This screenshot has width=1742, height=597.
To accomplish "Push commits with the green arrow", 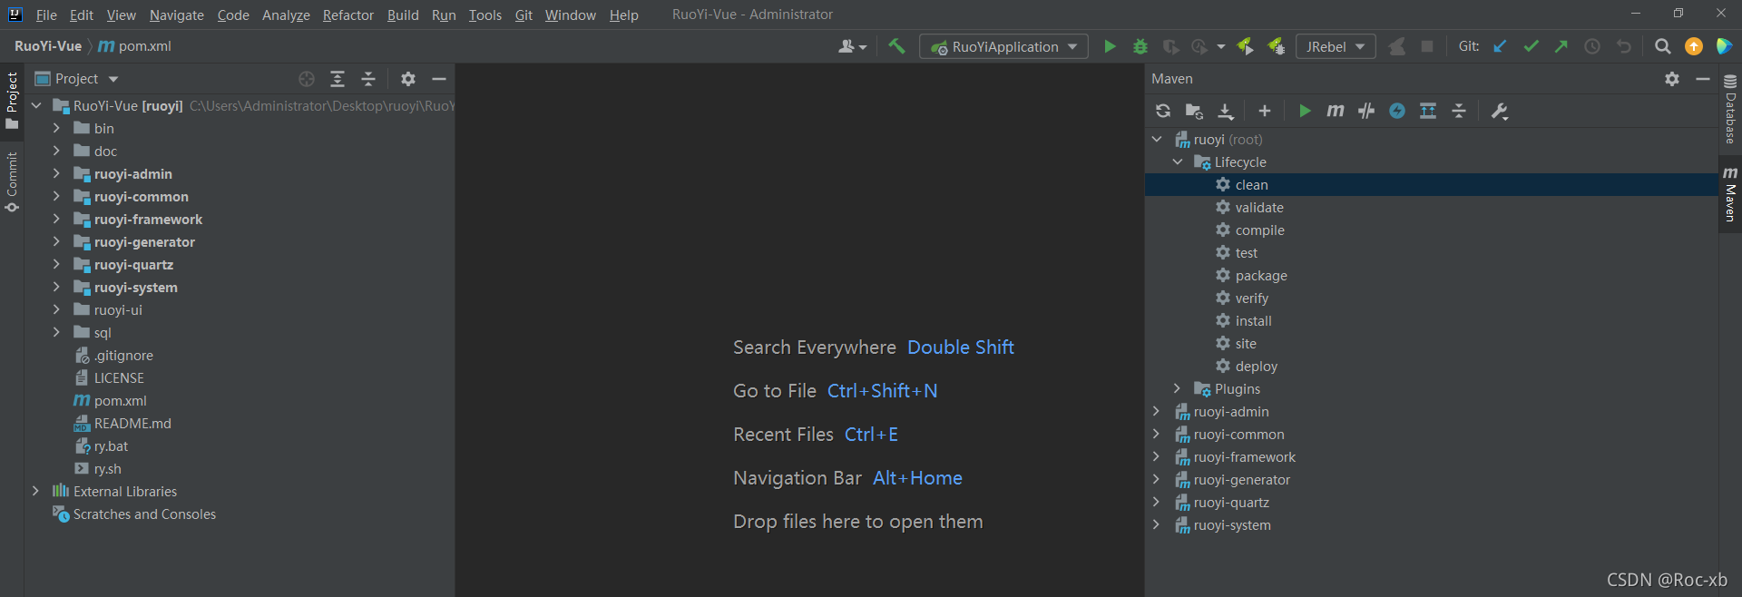I will [1561, 46].
